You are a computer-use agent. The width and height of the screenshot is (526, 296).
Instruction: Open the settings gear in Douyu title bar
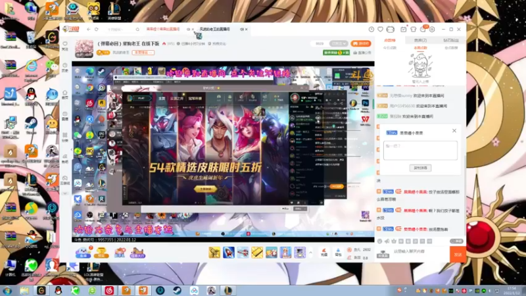[432, 30]
